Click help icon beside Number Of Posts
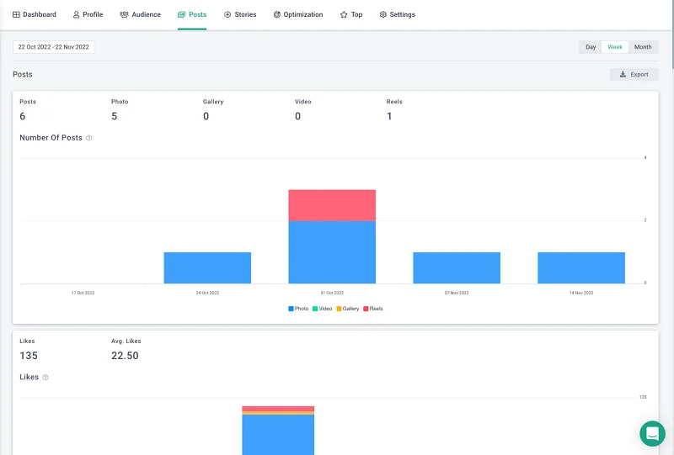 (89, 138)
